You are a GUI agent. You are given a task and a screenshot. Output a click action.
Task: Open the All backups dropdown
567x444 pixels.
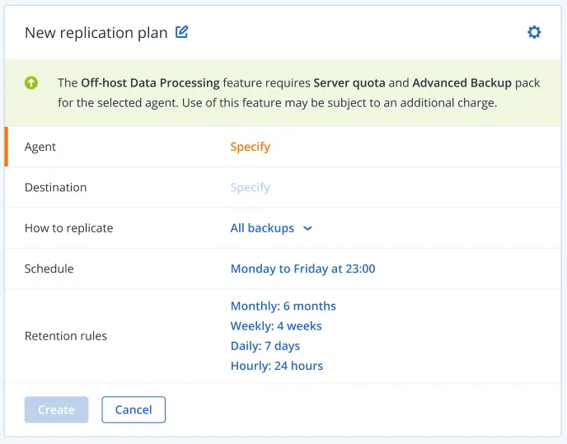pos(262,228)
